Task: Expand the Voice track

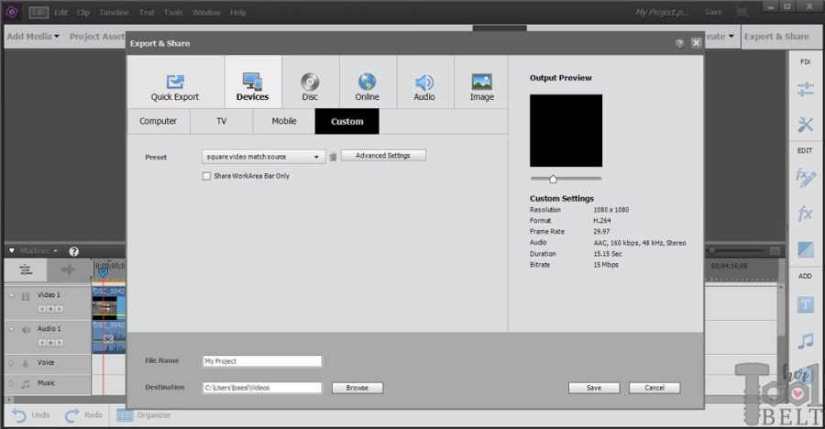Action: [x=11, y=363]
